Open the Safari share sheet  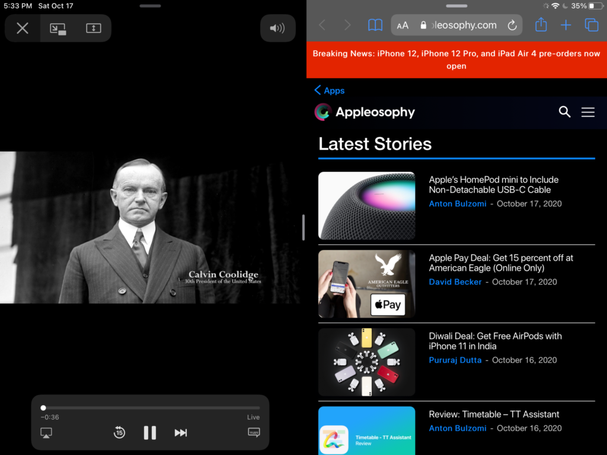tap(541, 25)
